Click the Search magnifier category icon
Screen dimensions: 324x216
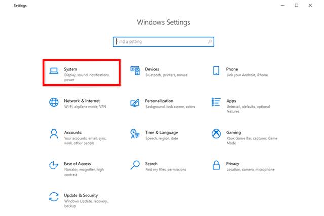(135, 165)
